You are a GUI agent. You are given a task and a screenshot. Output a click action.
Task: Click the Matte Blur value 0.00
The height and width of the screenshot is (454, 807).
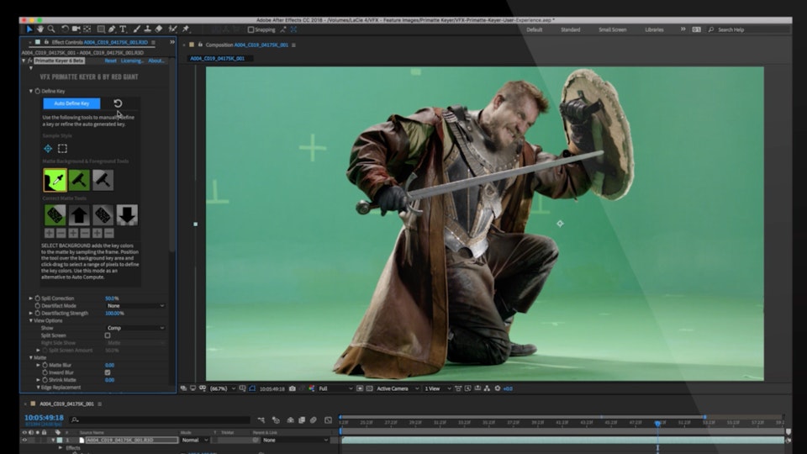(x=109, y=365)
